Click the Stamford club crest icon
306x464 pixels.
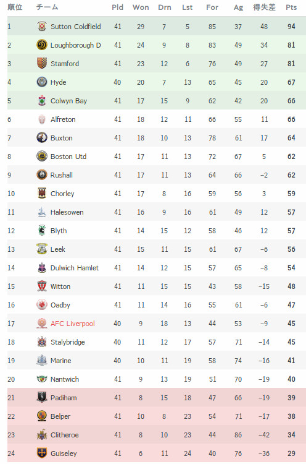click(x=42, y=63)
